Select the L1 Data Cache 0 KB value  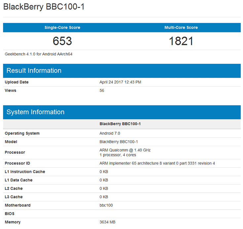(104, 180)
